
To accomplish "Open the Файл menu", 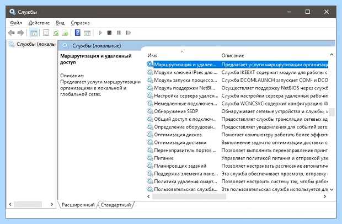I will click(x=16, y=23).
